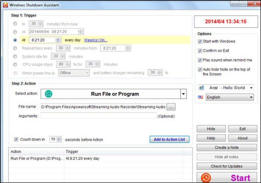Click the orange clock Start icon
This screenshot has height=183, width=261.
(206, 177)
